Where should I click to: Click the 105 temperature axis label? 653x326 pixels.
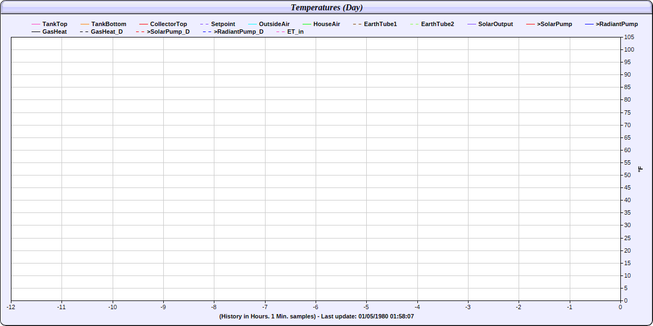629,37
